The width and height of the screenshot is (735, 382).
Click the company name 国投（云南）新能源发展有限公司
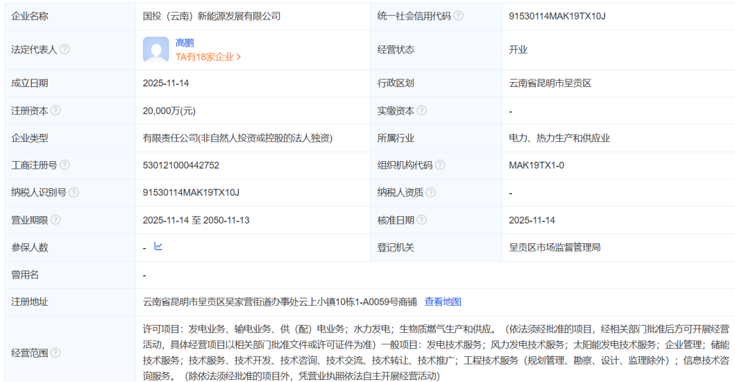[212, 16]
